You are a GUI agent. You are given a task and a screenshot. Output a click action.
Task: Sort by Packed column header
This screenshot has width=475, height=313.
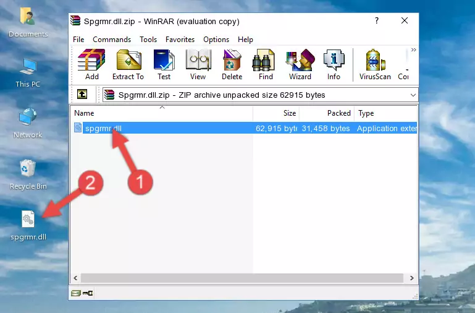click(x=327, y=113)
